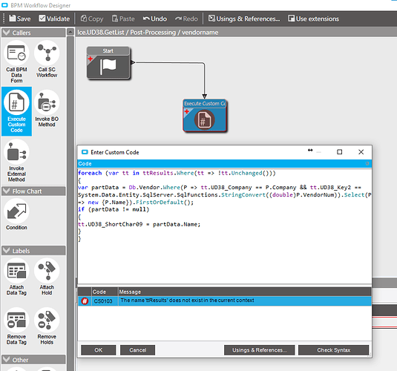Collapse the Callers section
Viewport: 397px width, 371px height.
[x=33, y=33]
